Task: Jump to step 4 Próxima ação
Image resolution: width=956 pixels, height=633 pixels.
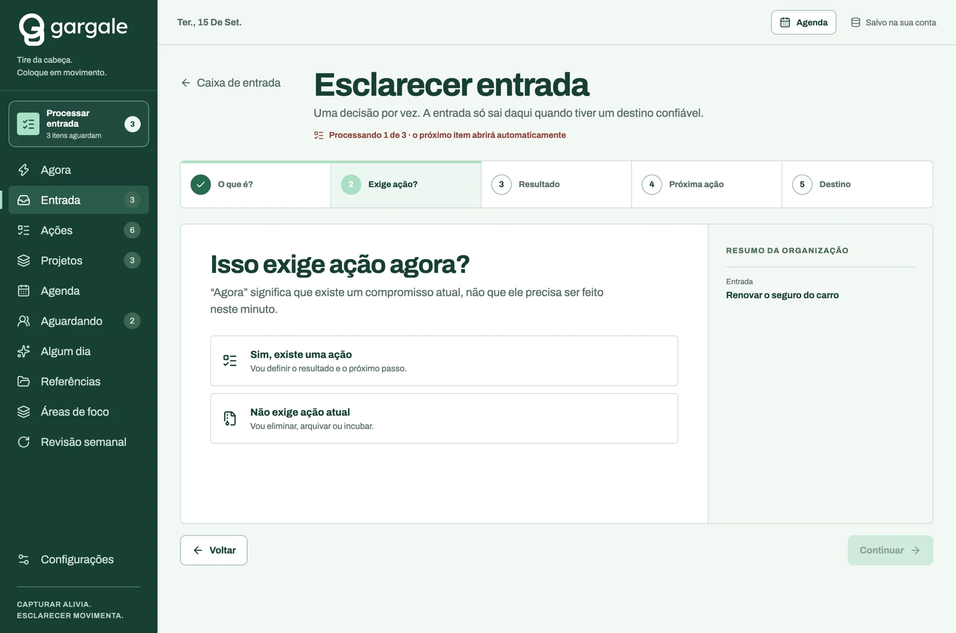Action: click(x=707, y=185)
